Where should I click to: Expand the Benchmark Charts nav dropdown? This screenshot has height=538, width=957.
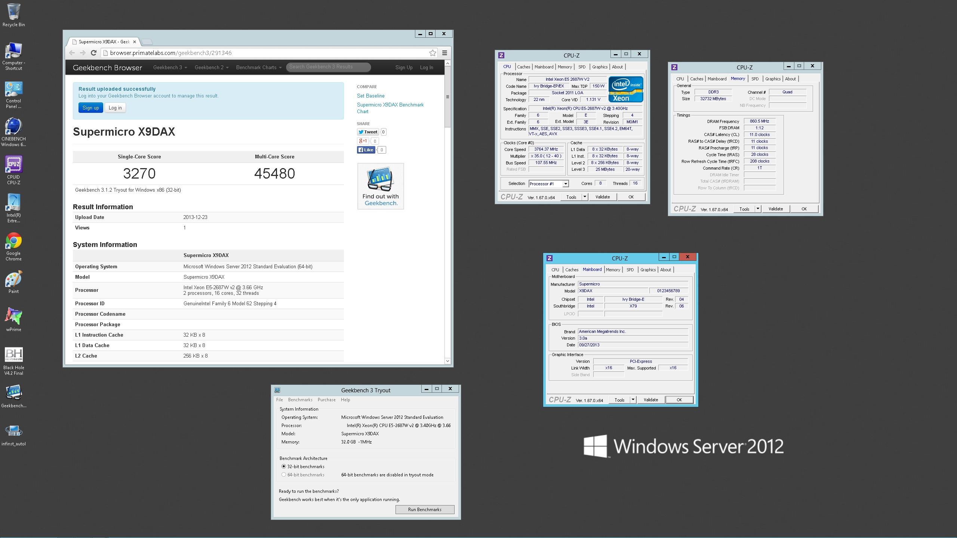259,68
